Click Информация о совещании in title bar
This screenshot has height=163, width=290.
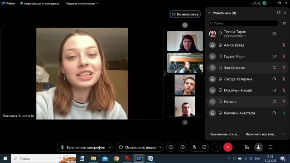pos(39,4)
